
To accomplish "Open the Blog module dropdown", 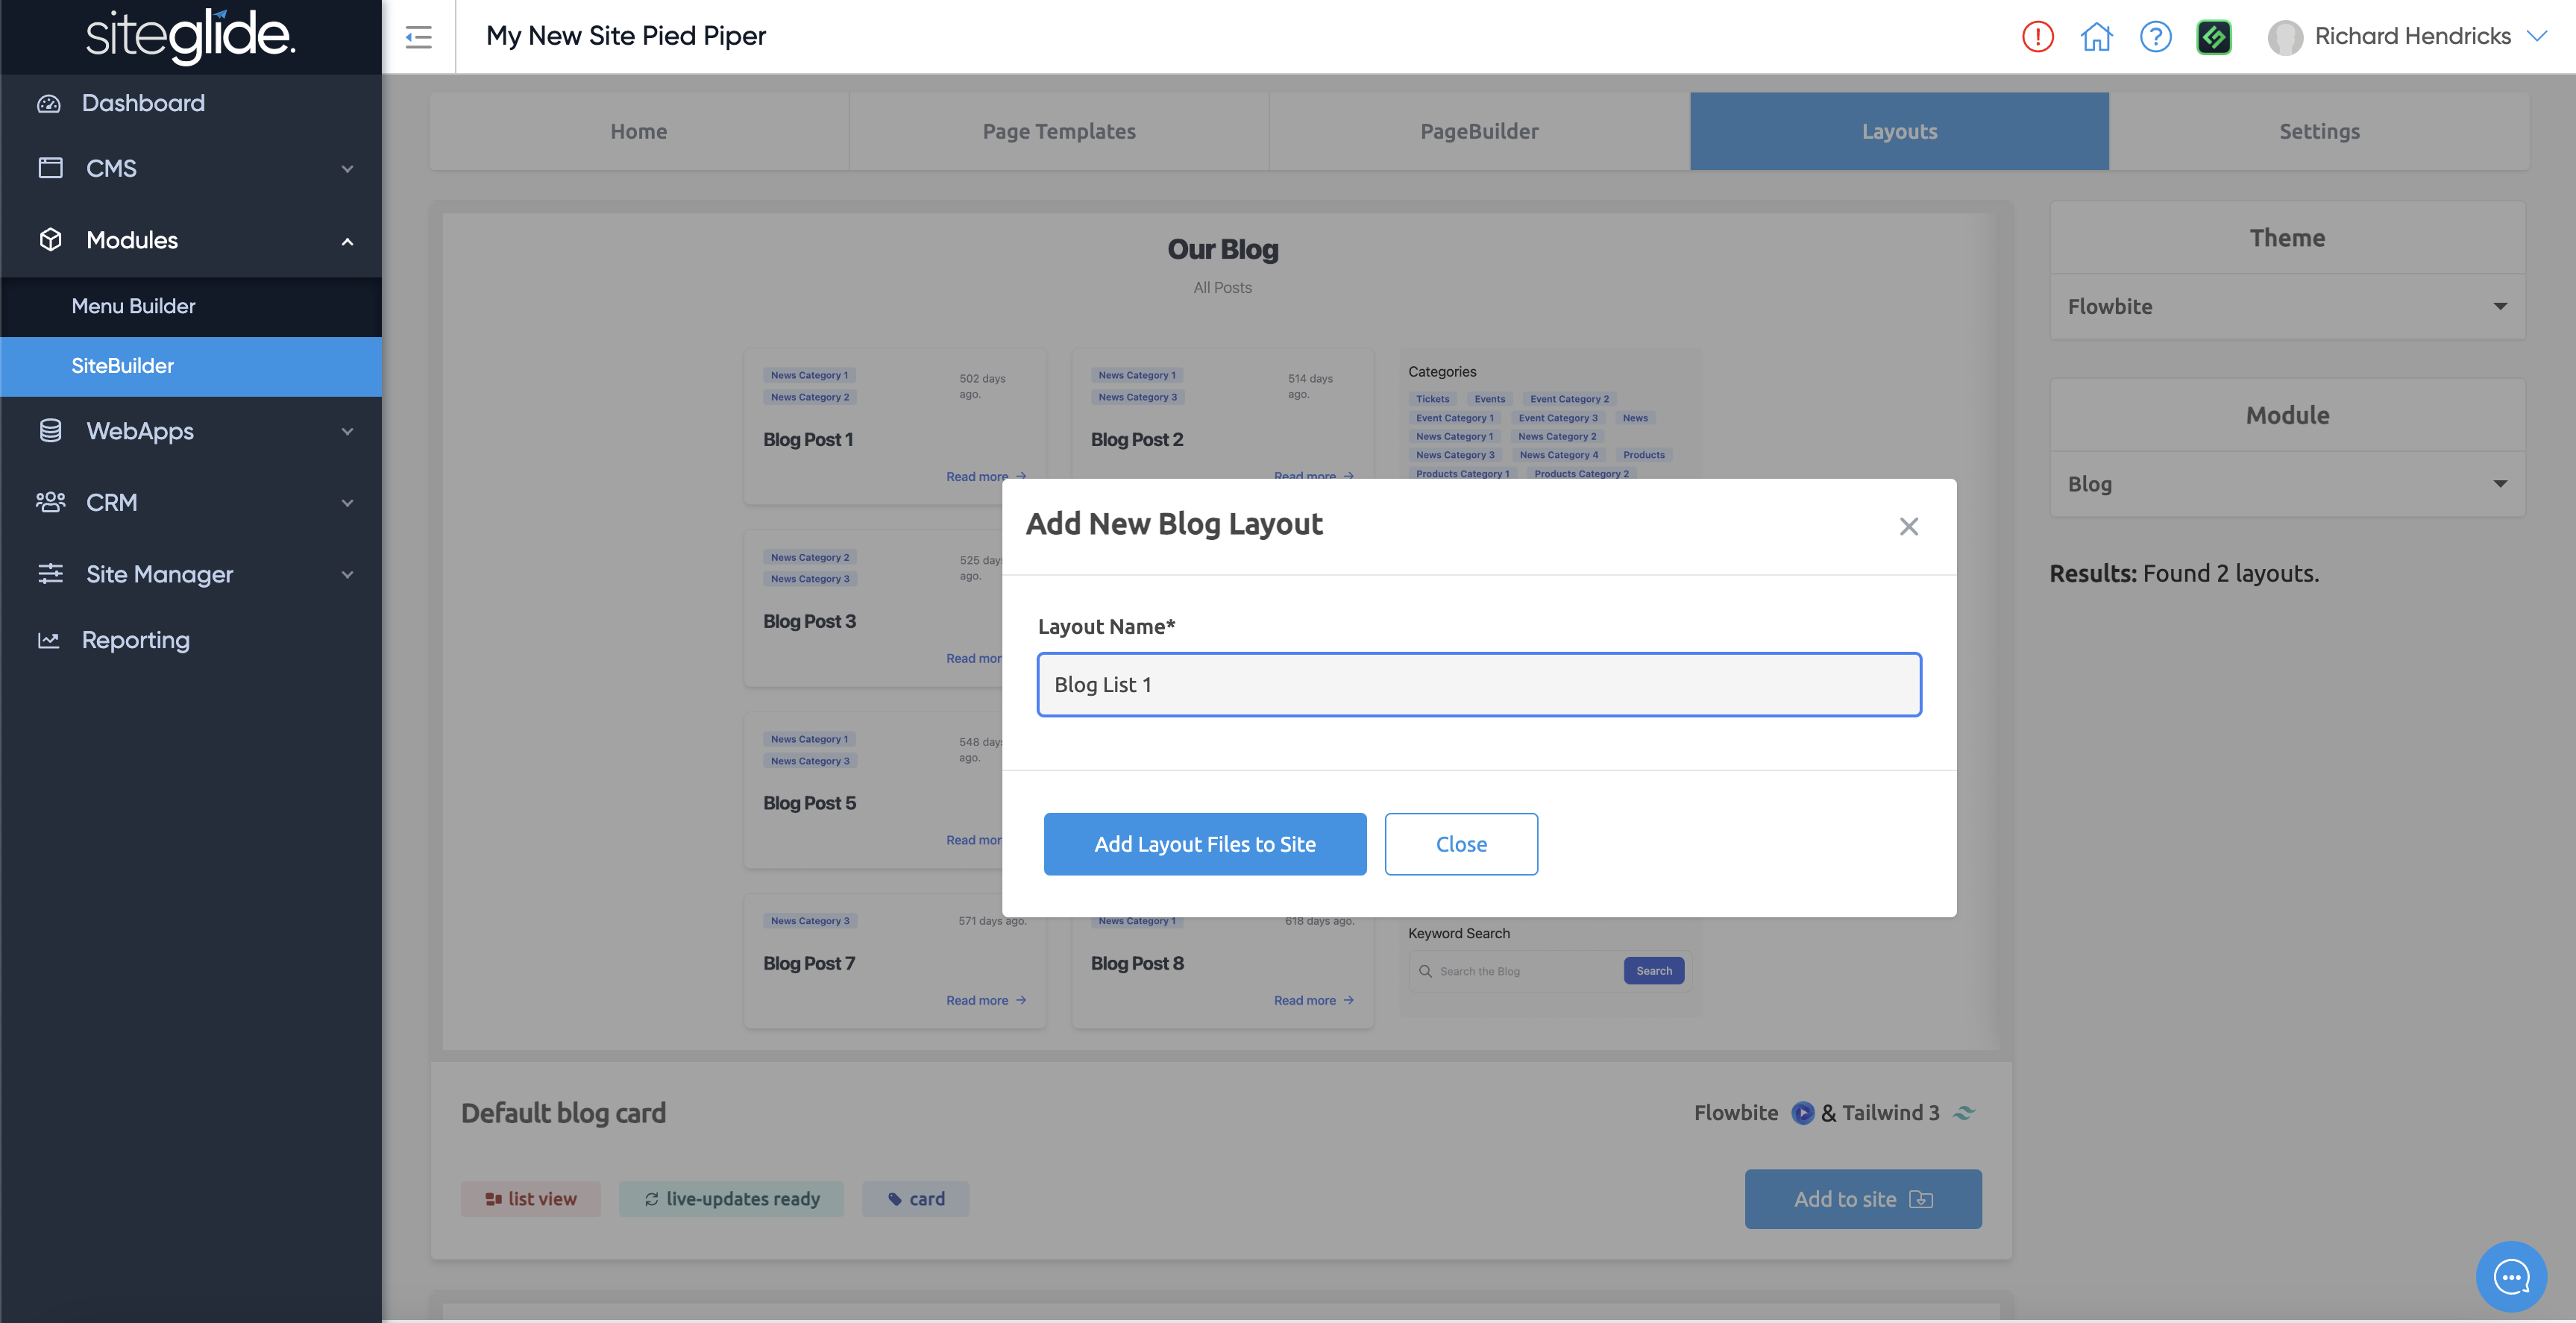I will (2286, 484).
